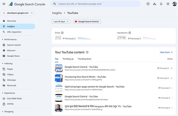Open the account profile avatar

coord(174,4)
